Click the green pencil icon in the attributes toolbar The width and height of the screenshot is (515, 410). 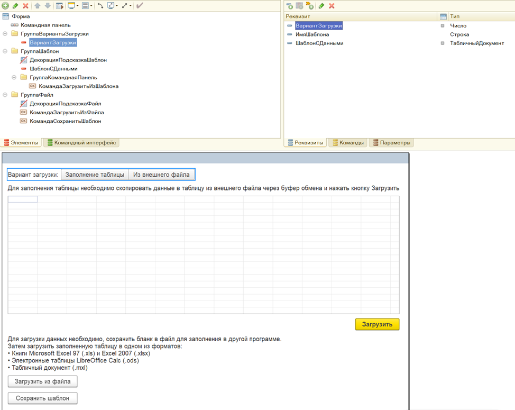pos(321,6)
